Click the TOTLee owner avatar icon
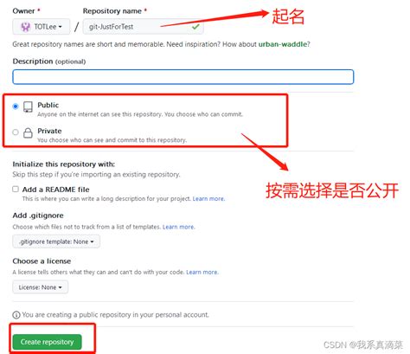The height and width of the screenshot is (354, 410). [x=25, y=27]
